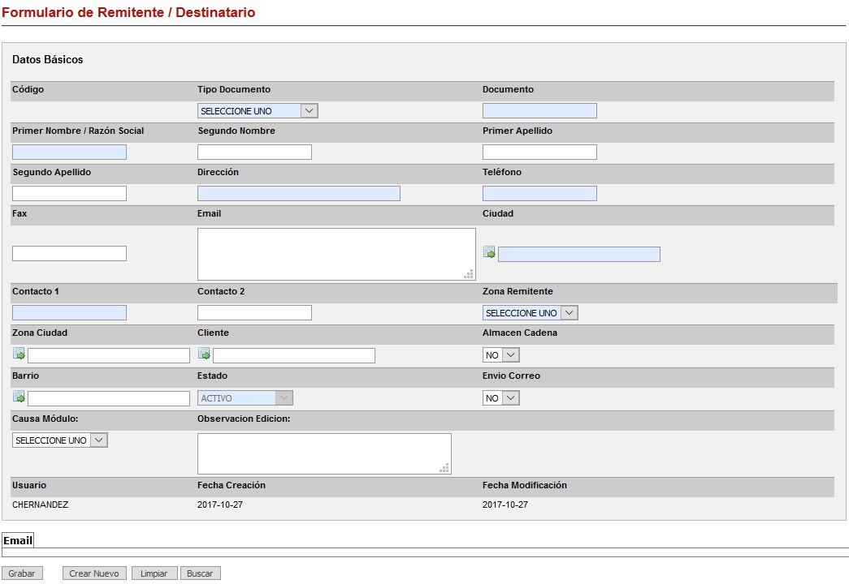Open the Zona Ciudad lookup icon

[x=19, y=354]
